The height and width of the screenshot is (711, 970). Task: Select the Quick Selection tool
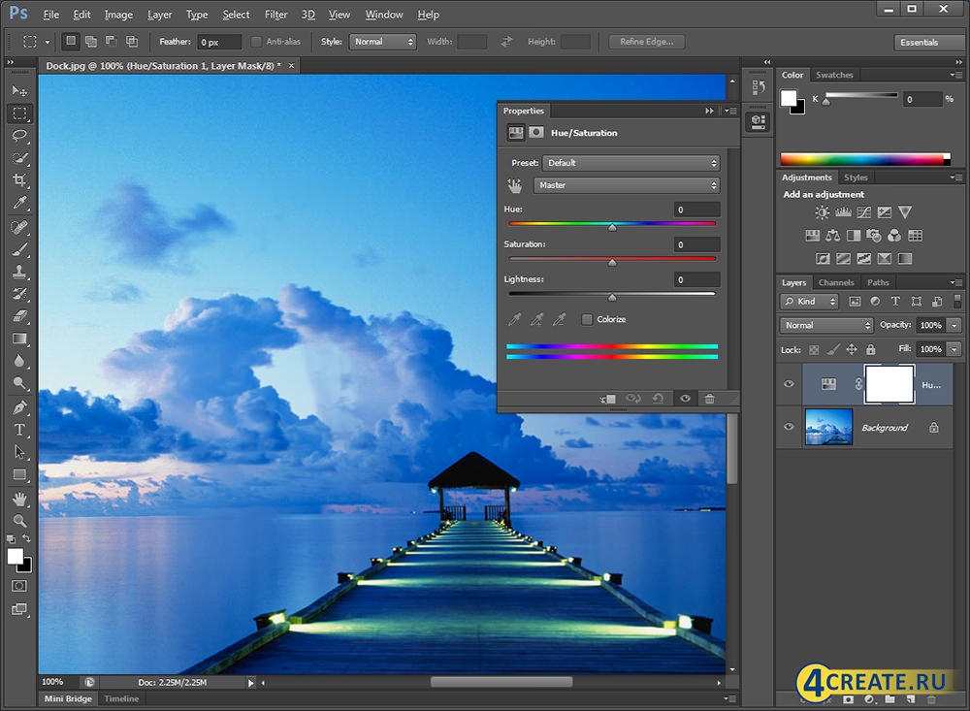pyautogui.click(x=19, y=158)
